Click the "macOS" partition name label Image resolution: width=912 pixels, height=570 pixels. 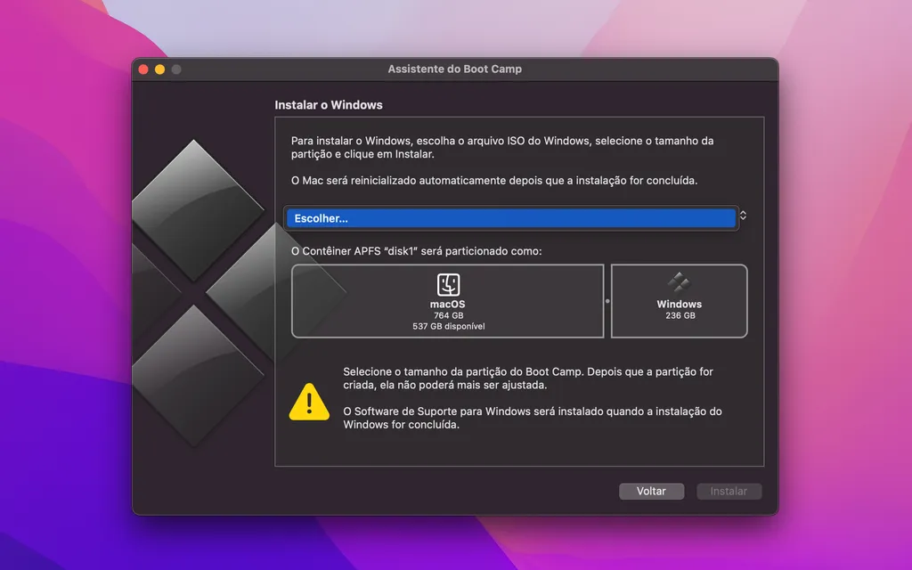click(x=448, y=305)
